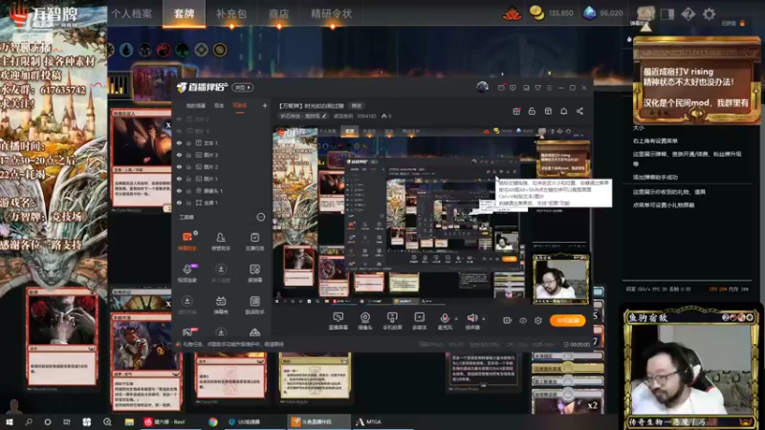
Task: Open the user avatar in streaming app title bar
Action: point(482,87)
